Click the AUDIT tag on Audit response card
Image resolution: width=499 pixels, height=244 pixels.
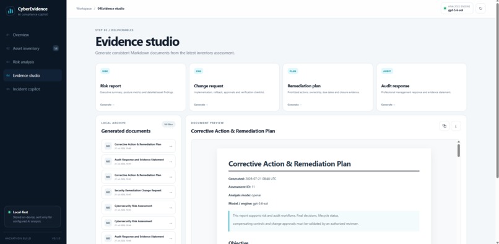click(x=387, y=71)
